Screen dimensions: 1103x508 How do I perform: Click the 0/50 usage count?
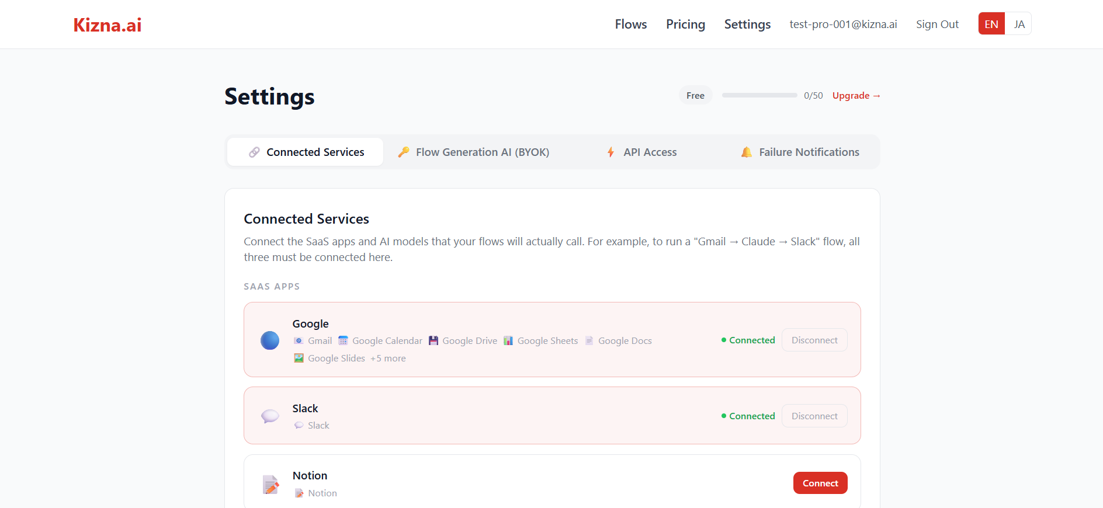click(813, 95)
